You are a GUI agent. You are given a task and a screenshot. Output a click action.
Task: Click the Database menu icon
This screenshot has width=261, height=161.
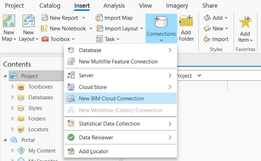coord(71,50)
